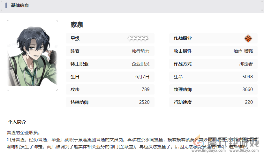The image size is (264, 153).
Task: Select the birthday value 6月7日
Action: pos(142,77)
